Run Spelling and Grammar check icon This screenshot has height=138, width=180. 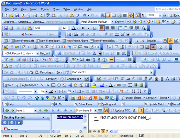pos(48,15)
